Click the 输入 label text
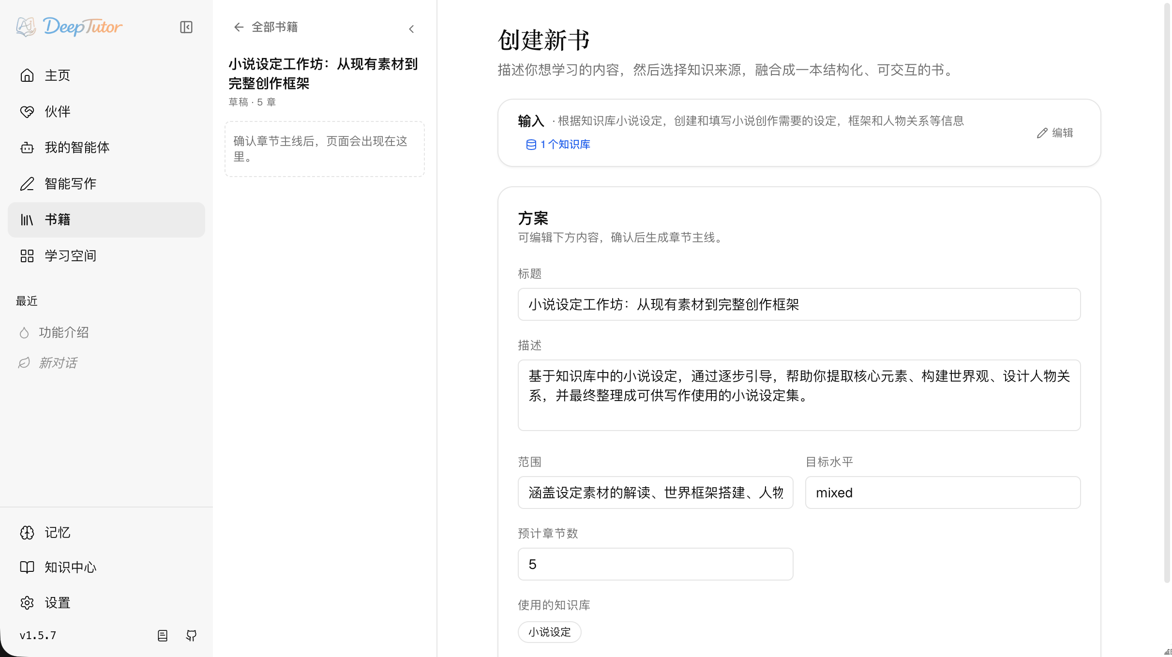This screenshot has height=657, width=1172. pos(531,121)
